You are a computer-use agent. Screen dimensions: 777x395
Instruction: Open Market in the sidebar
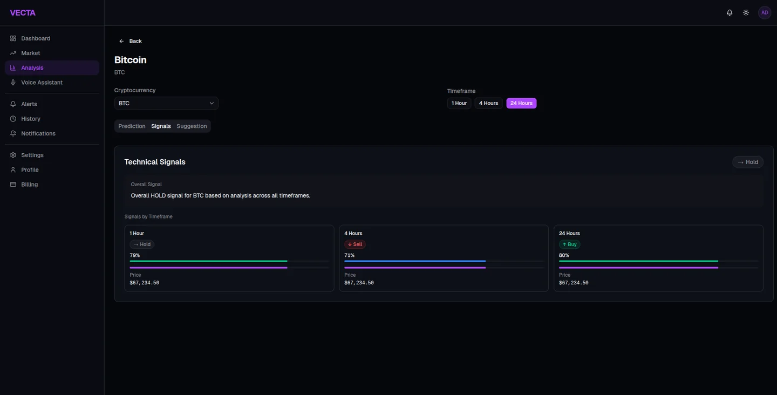(x=52, y=53)
